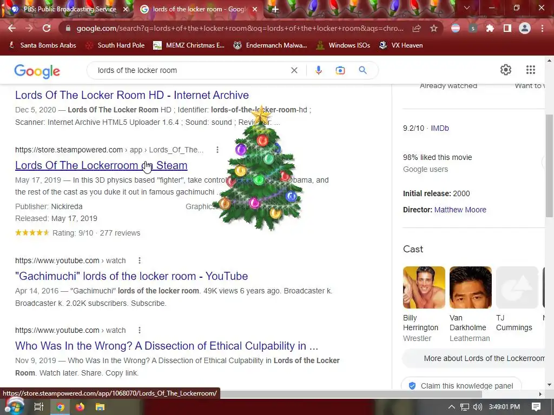Open the Windows ISOs bookmark
The height and width of the screenshot is (415, 554).
point(343,45)
